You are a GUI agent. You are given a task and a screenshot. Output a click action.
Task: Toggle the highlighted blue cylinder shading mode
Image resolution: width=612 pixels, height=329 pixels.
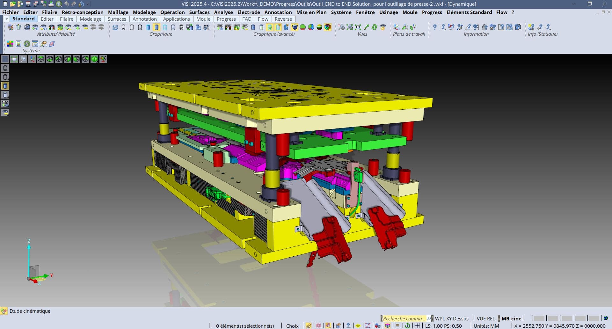tap(157, 27)
